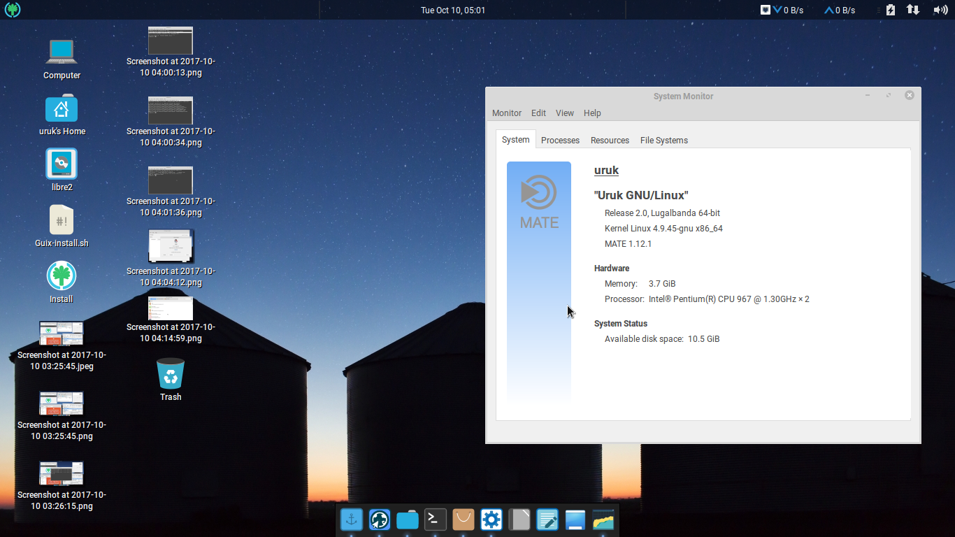Screen dimensions: 955x537
Task: Open the System Monitor graph dock icon
Action: tap(603, 520)
